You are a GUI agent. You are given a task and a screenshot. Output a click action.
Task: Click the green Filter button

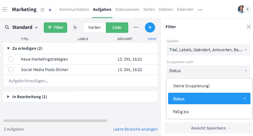56,27
